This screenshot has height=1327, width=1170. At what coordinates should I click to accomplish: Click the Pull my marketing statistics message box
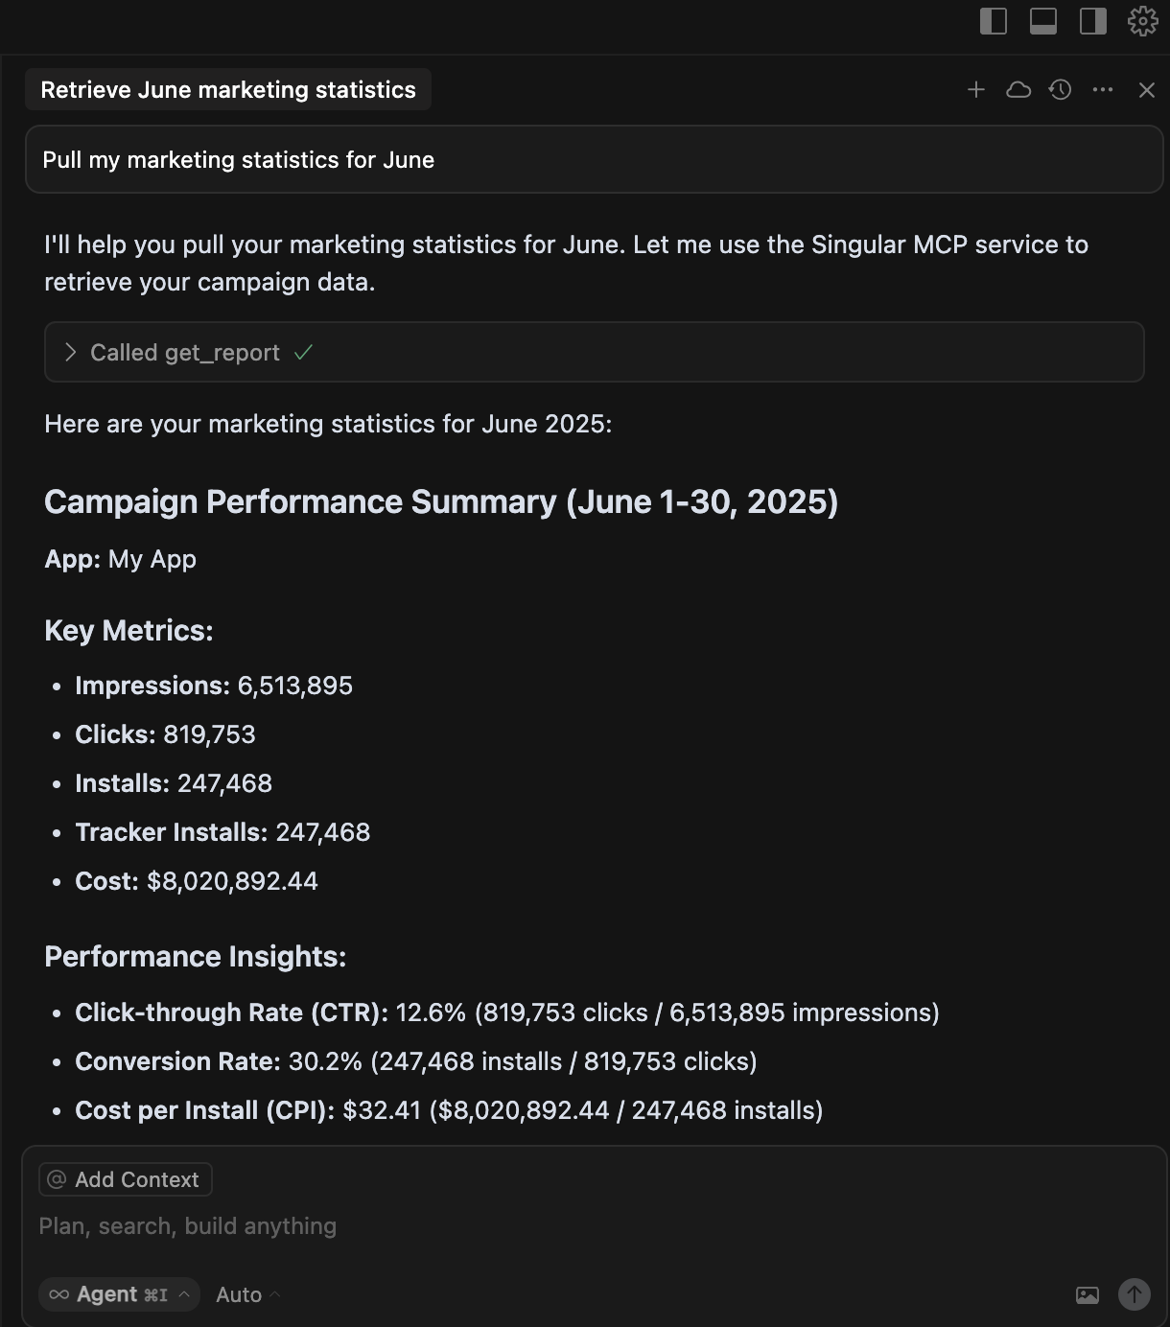pyautogui.click(x=594, y=160)
